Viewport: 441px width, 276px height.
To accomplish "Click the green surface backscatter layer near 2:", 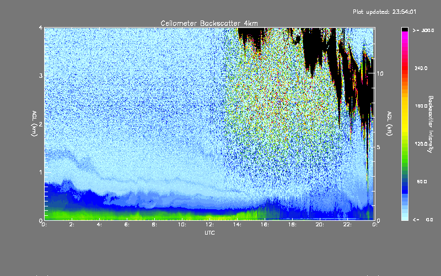I will pyautogui.click(x=72, y=215).
